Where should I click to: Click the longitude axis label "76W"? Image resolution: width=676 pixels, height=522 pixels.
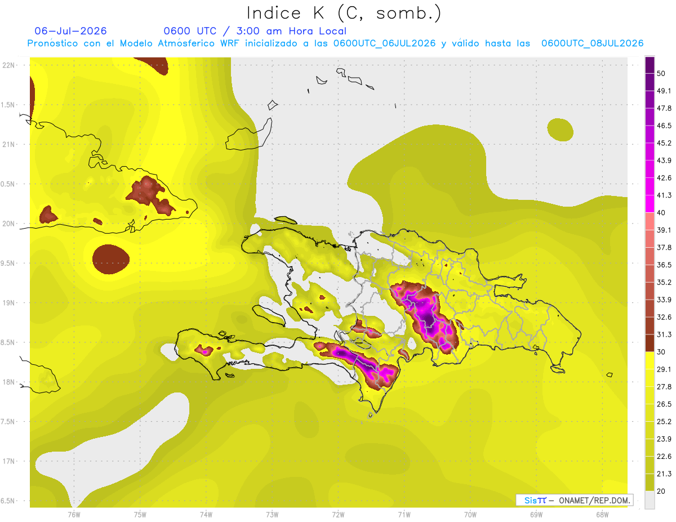(74, 514)
